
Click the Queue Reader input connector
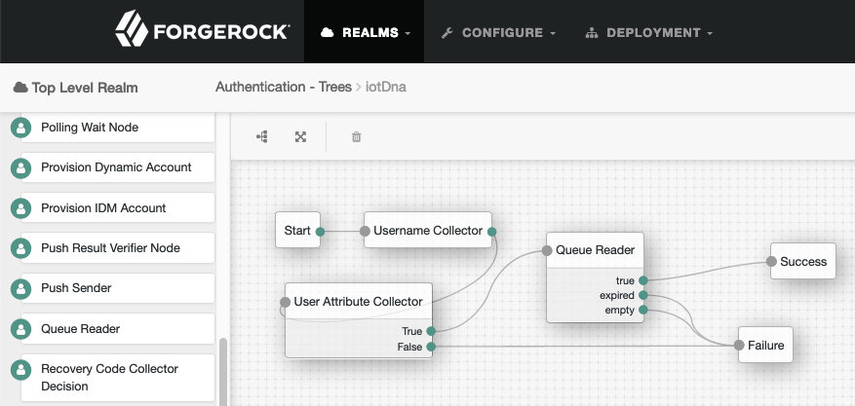coord(547,250)
